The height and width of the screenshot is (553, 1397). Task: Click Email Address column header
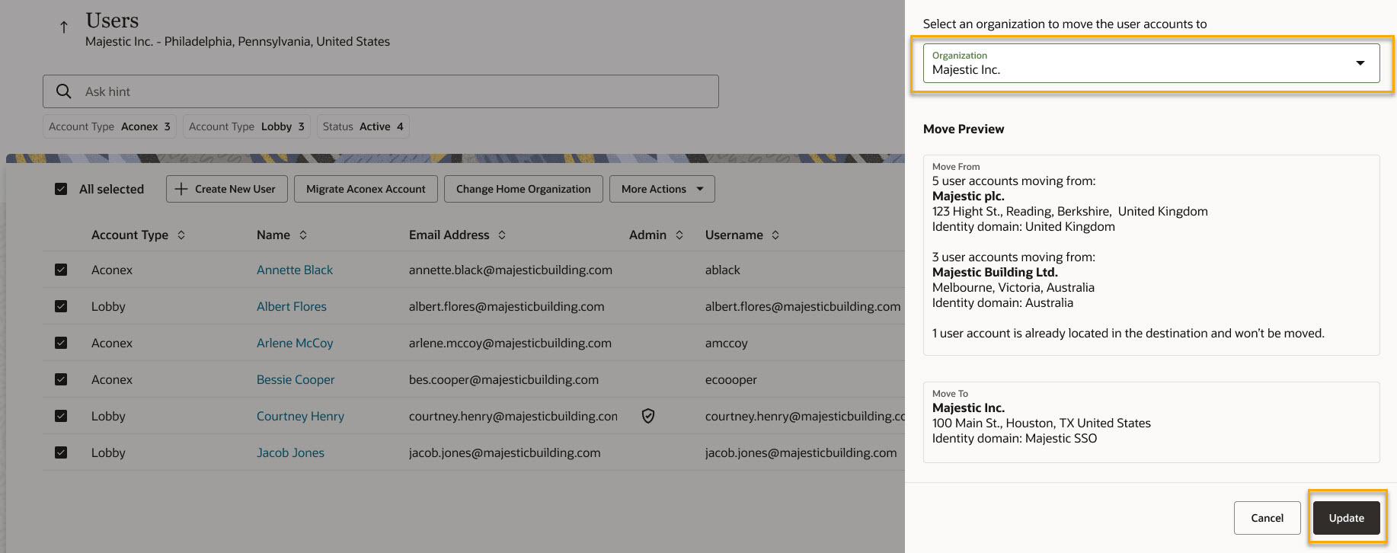click(x=449, y=235)
